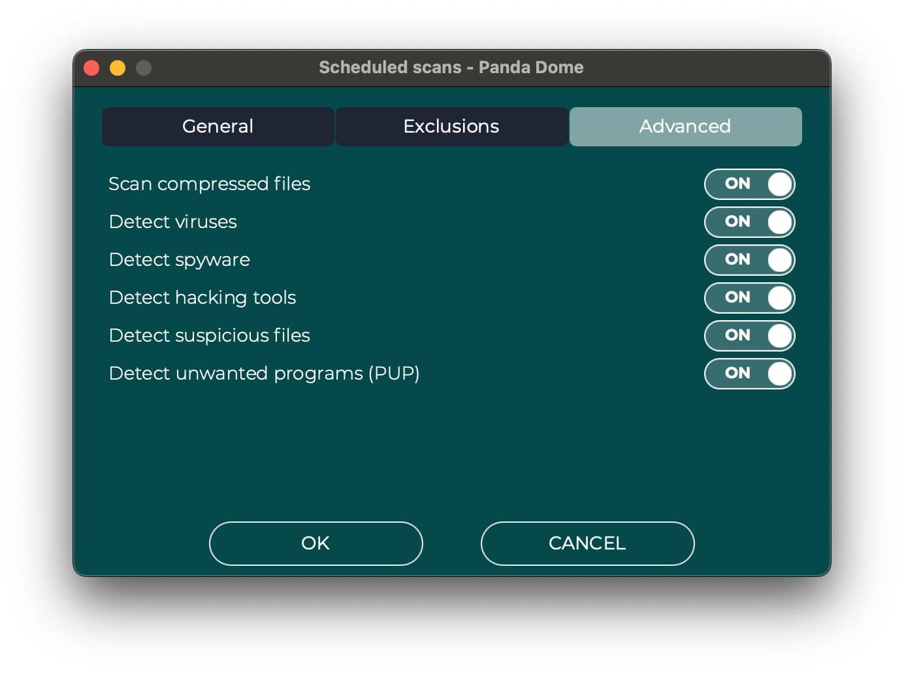This screenshot has width=904, height=673.
Task: Close the Scheduled scans window
Action: 91,67
